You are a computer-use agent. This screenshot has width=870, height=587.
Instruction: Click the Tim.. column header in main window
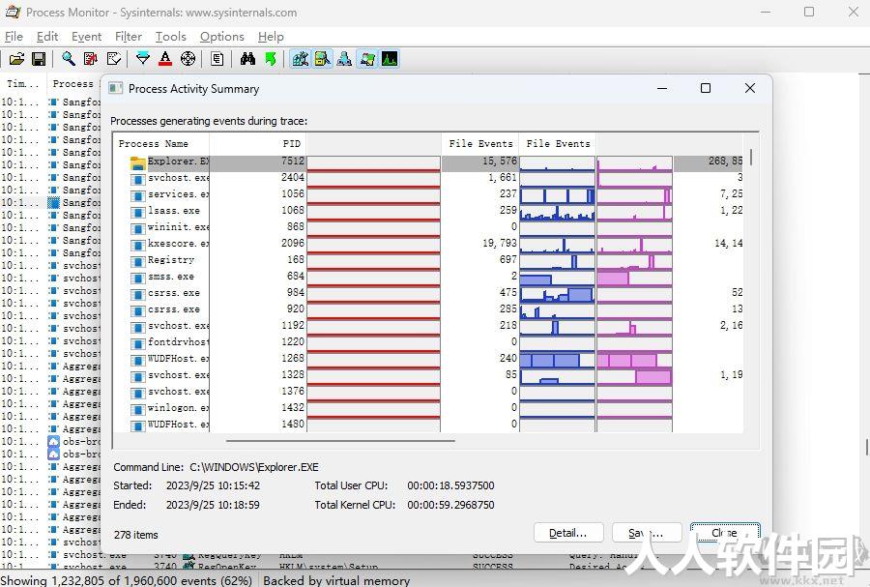[x=23, y=84]
